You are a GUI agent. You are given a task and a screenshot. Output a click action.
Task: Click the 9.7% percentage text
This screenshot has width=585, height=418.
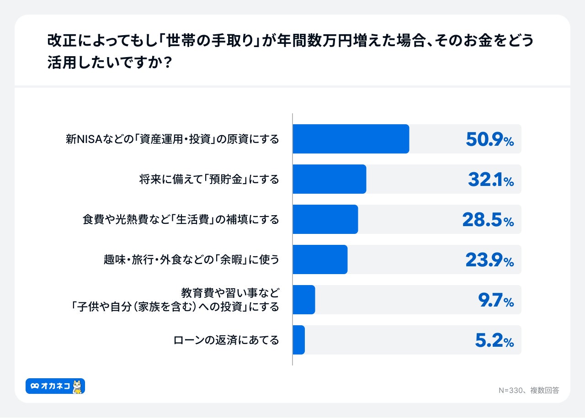[x=495, y=301]
